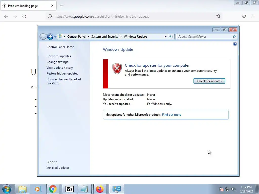Open the Windows Start menu orb
Viewport: 259px width, 194px height.
[7, 189]
